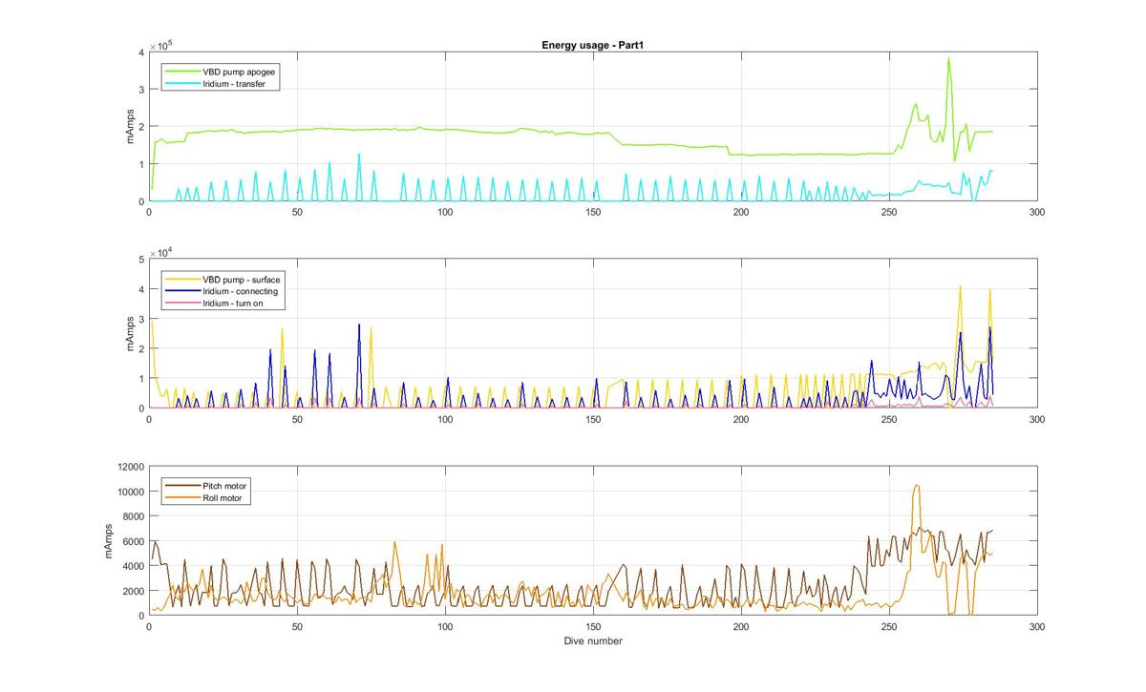Click the pink line sample beside Iridium - turn on

pyautogui.click(x=183, y=303)
